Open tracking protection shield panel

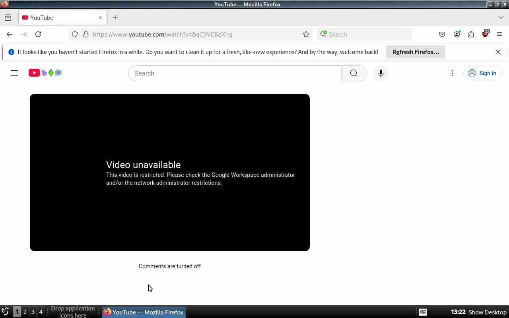click(75, 34)
